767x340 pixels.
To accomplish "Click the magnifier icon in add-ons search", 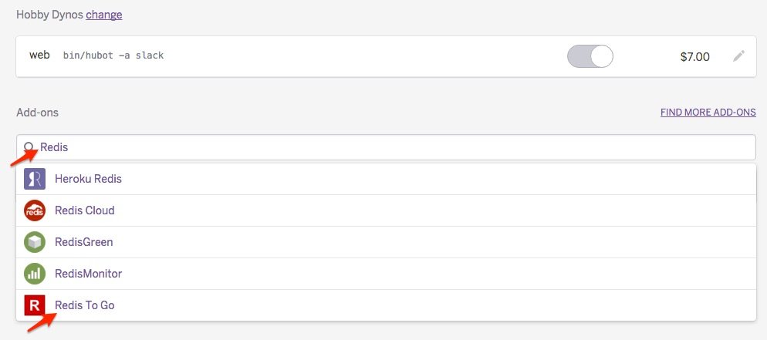I will click(x=29, y=146).
